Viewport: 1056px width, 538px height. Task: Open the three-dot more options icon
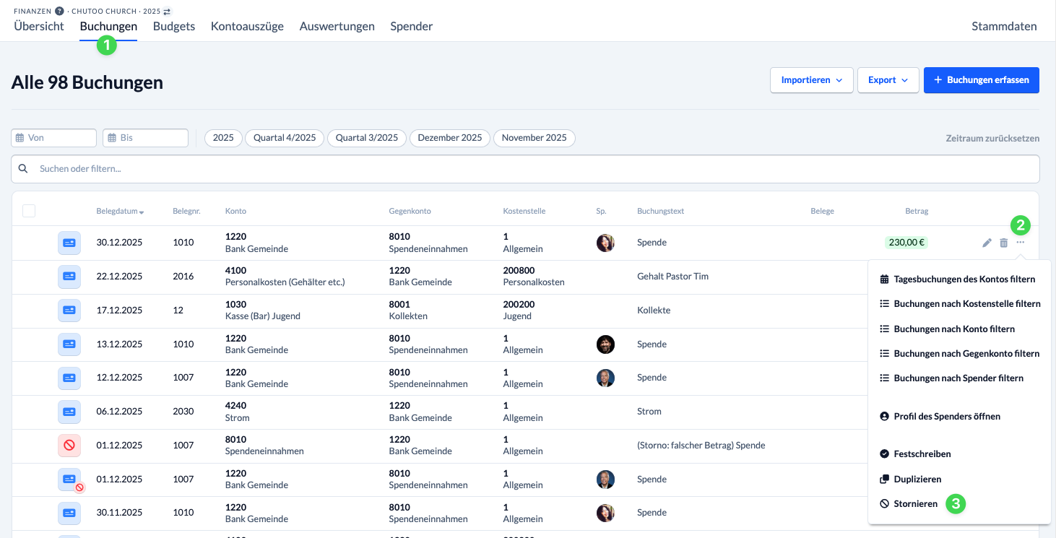click(1020, 243)
